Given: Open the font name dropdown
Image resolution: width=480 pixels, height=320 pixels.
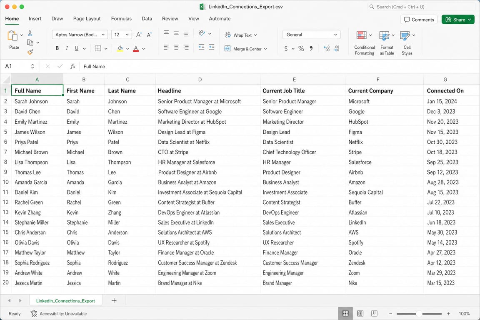Looking at the screenshot, I should [x=103, y=35].
